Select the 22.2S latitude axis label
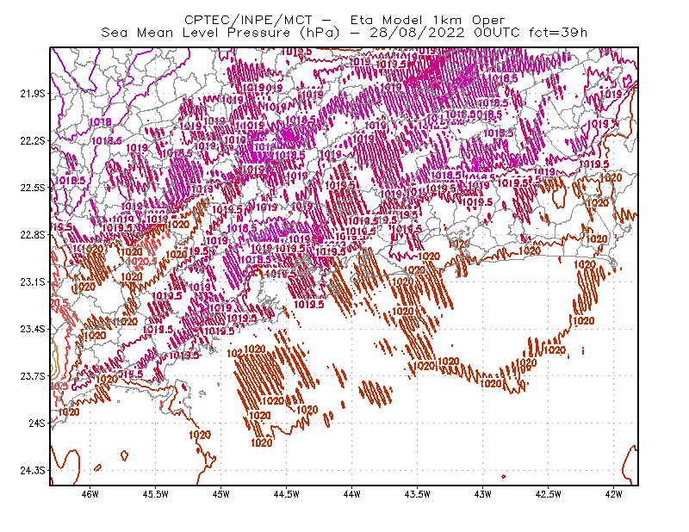The height and width of the screenshot is (532, 689). point(32,140)
